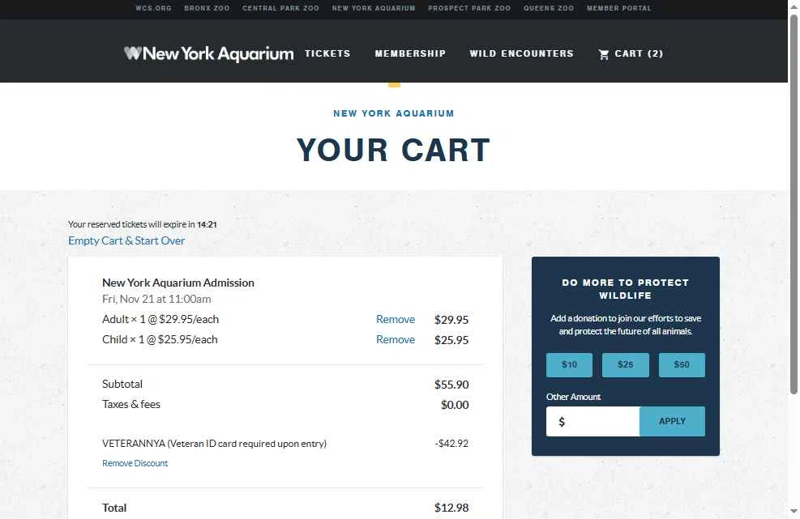Click the -$42.92 discount amount
The height and width of the screenshot is (519, 800).
(x=451, y=444)
